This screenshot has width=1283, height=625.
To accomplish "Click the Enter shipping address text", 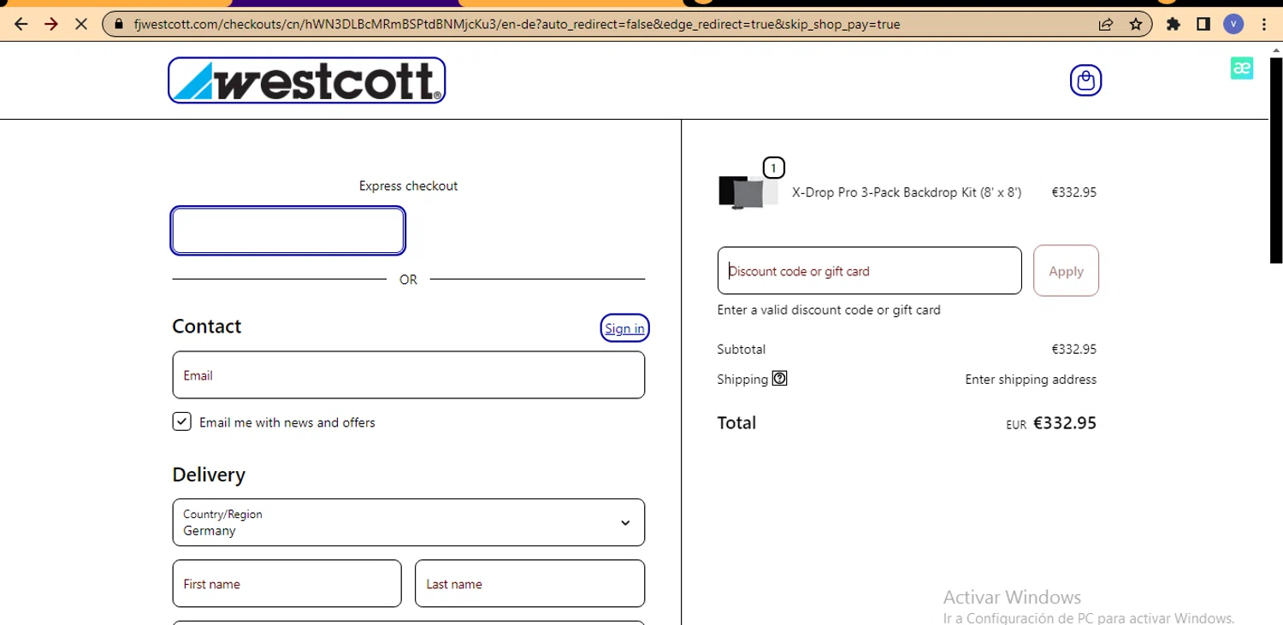I will [x=1031, y=379].
